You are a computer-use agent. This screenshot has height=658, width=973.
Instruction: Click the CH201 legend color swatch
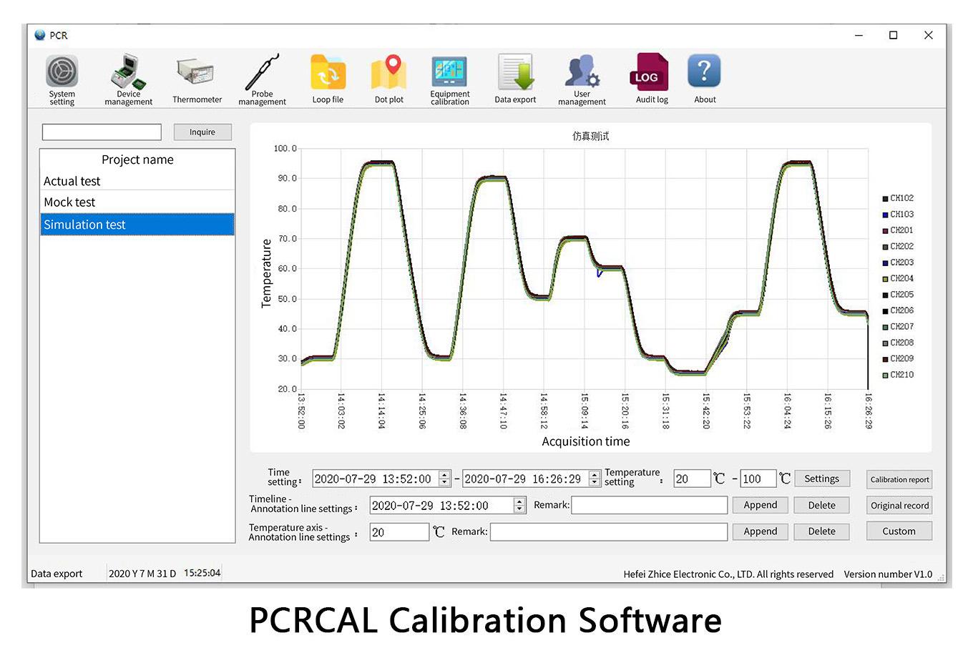pos(885,231)
